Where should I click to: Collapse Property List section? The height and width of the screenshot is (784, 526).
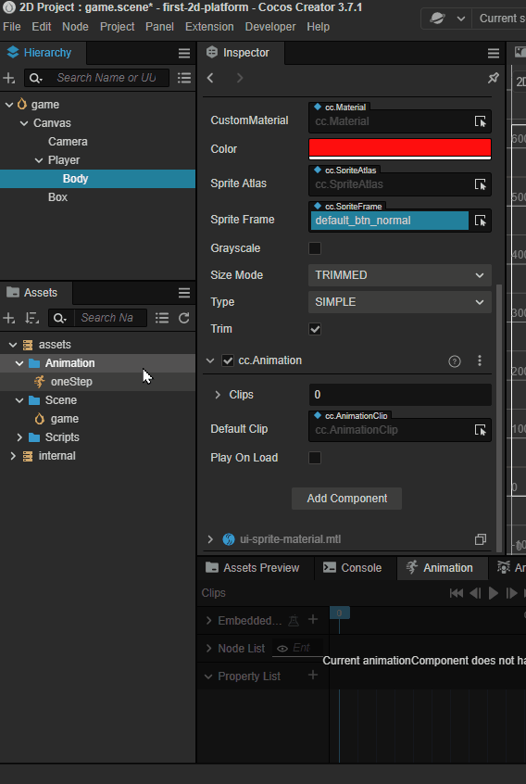point(208,677)
